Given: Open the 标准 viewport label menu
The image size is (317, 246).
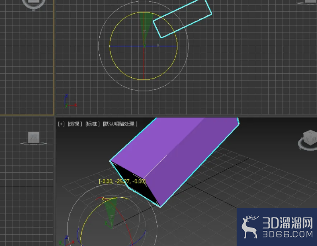Looking at the screenshot, I should pyautogui.click(x=92, y=124).
